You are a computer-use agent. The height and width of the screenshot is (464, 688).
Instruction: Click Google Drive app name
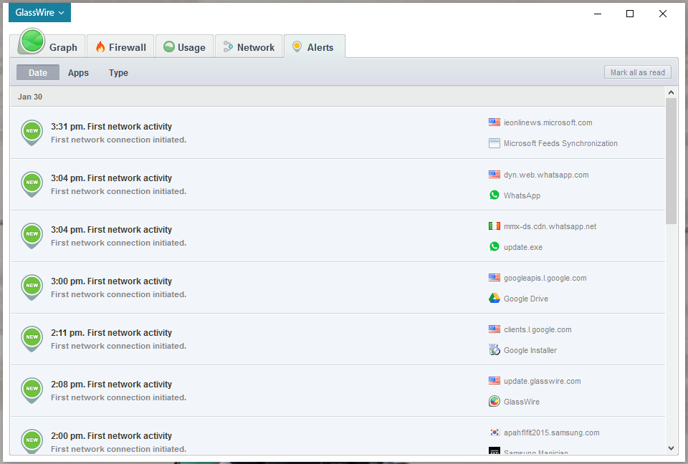click(x=525, y=298)
